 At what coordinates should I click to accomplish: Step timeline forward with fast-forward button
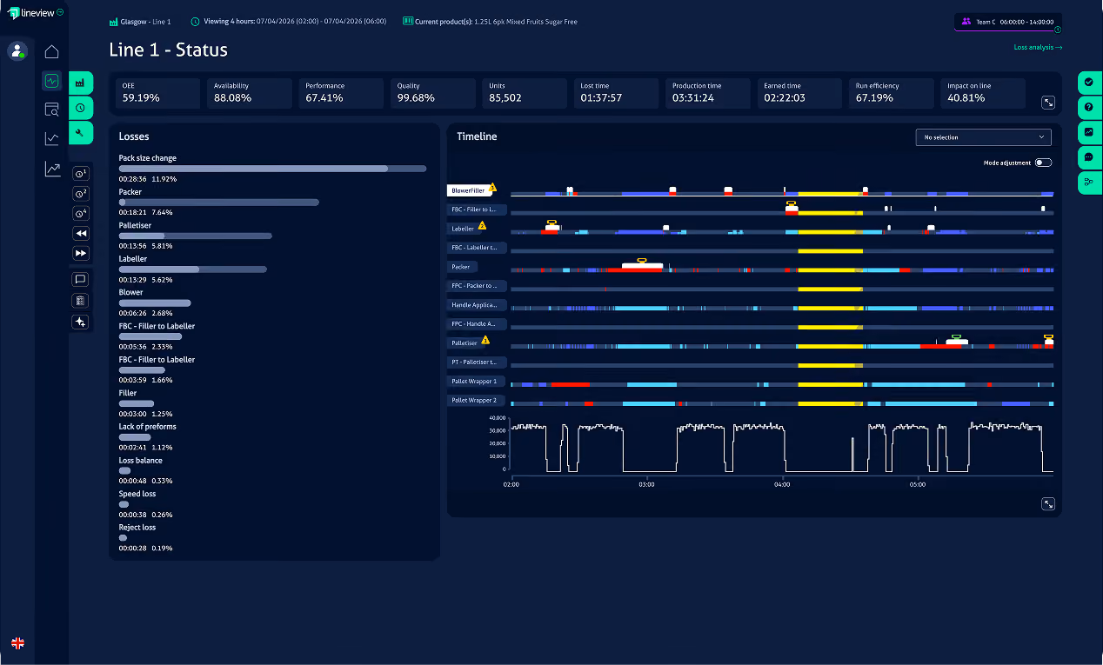81,253
